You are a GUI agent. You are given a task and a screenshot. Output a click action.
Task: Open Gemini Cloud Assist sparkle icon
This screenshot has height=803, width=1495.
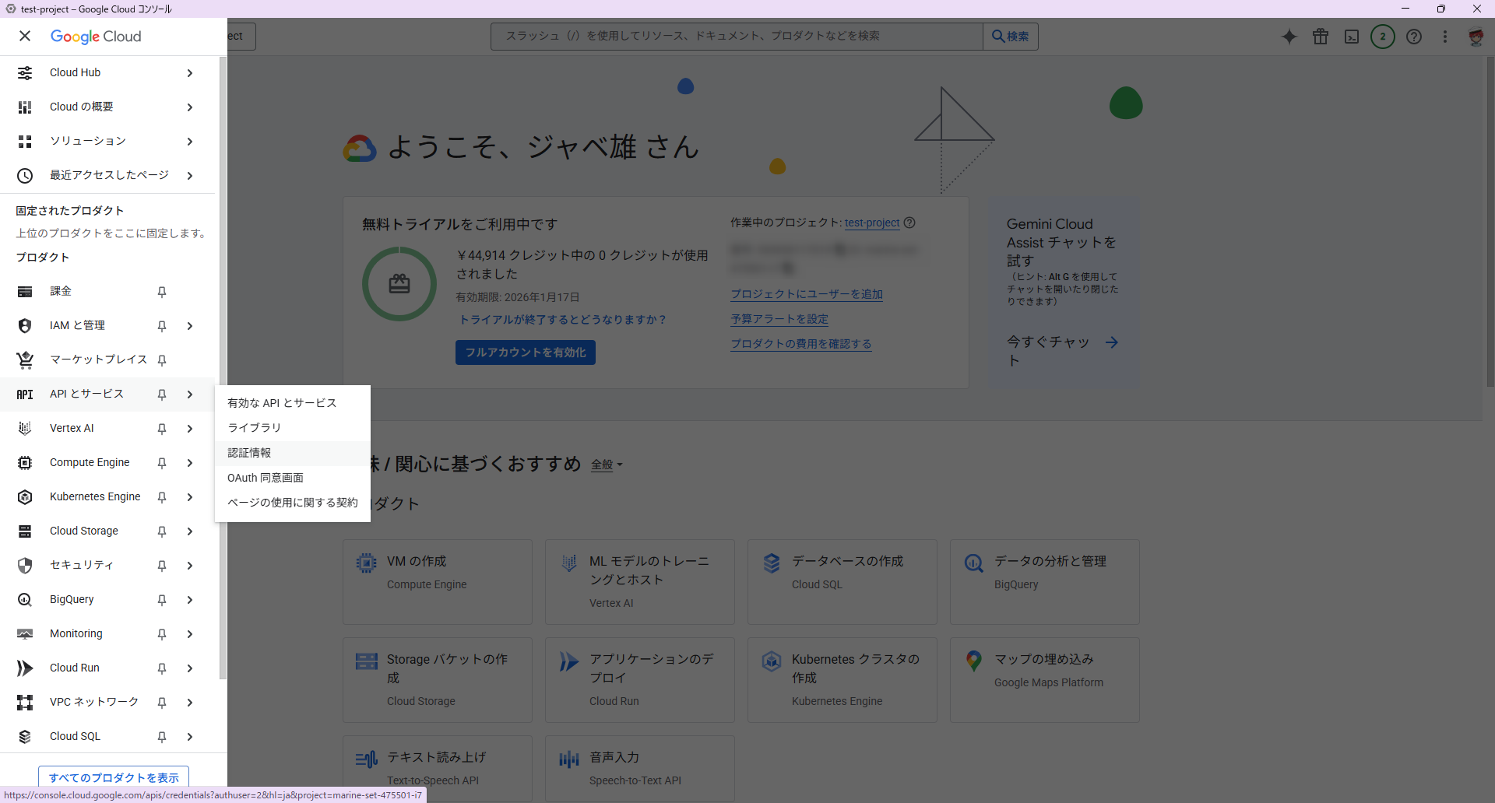click(x=1289, y=37)
